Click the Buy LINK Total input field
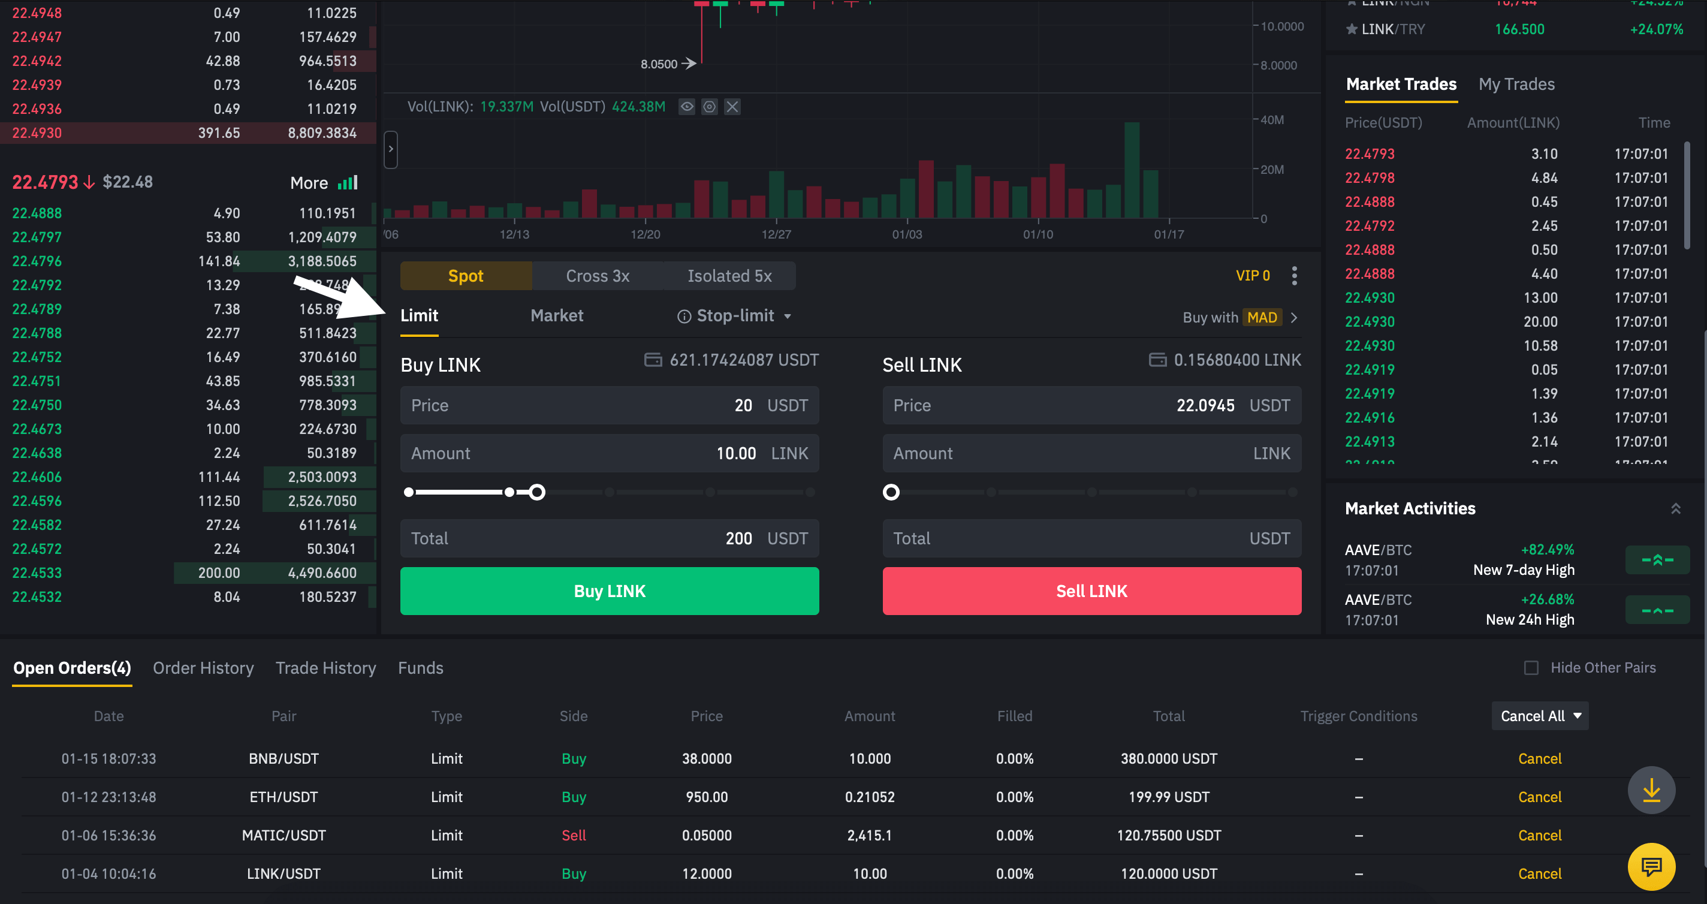The image size is (1707, 904). coord(609,538)
